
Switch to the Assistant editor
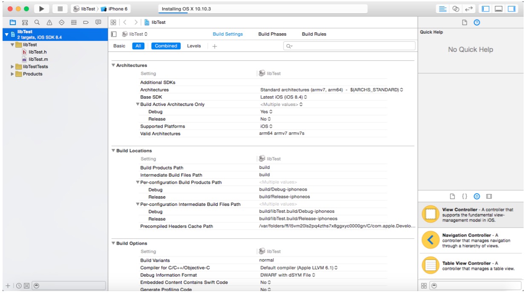[x=456, y=9]
